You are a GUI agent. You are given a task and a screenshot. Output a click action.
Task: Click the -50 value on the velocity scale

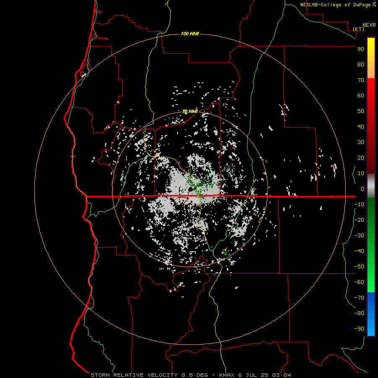[x=359, y=266]
